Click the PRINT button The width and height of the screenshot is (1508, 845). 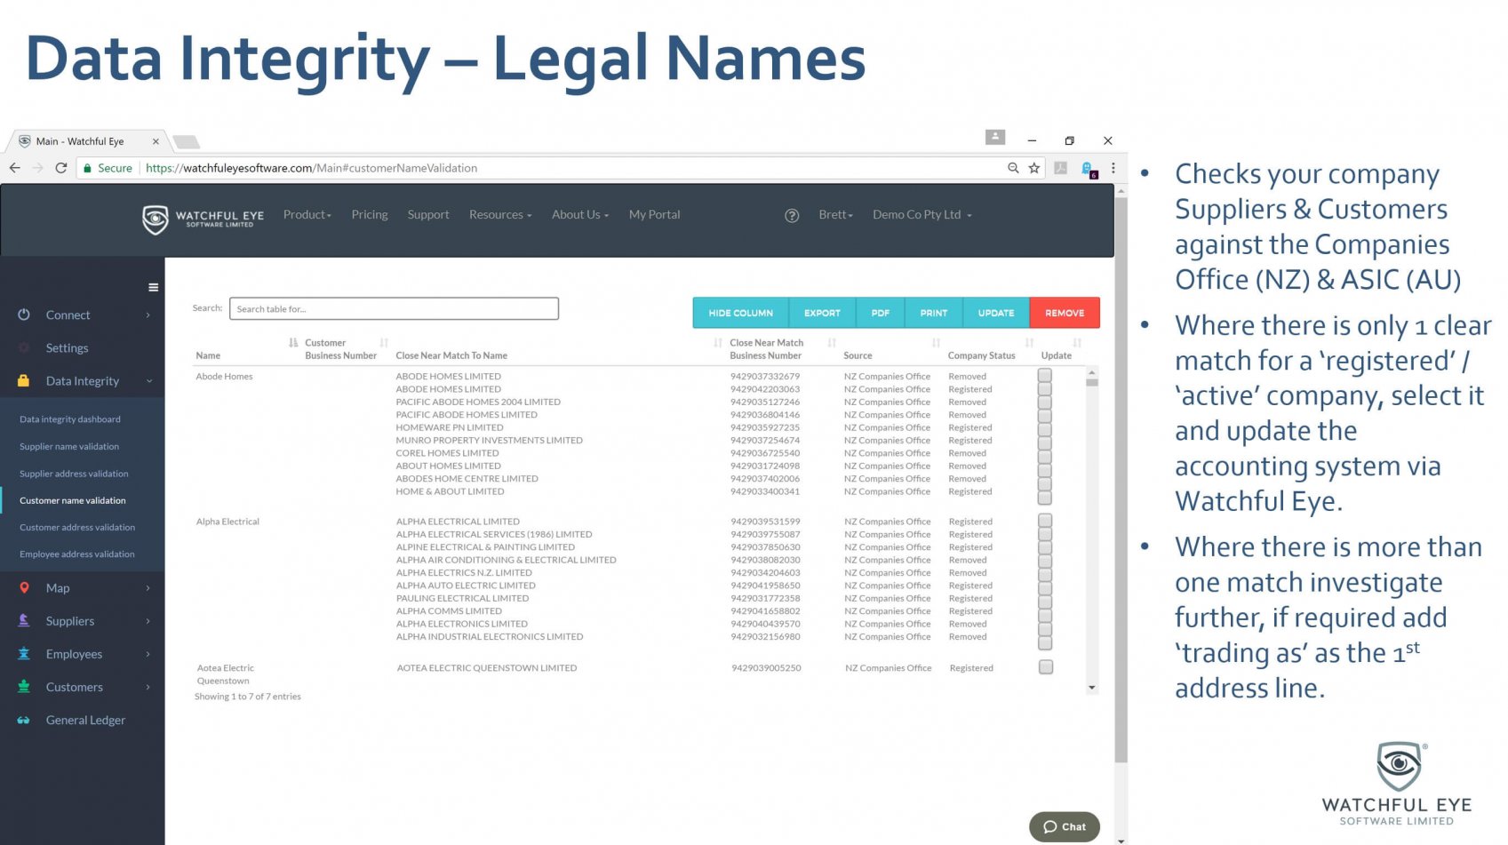click(x=934, y=313)
